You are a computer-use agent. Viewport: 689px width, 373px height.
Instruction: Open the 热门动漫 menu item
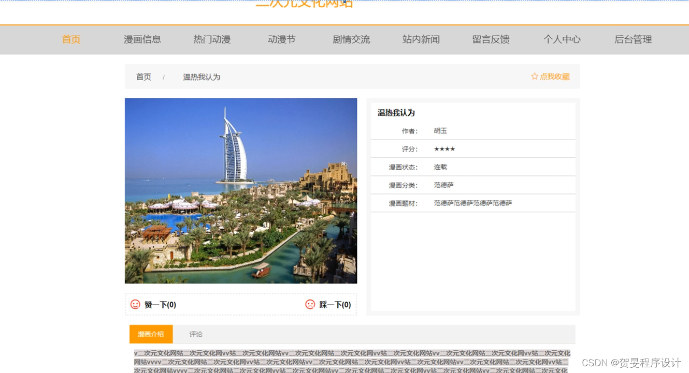[212, 39]
